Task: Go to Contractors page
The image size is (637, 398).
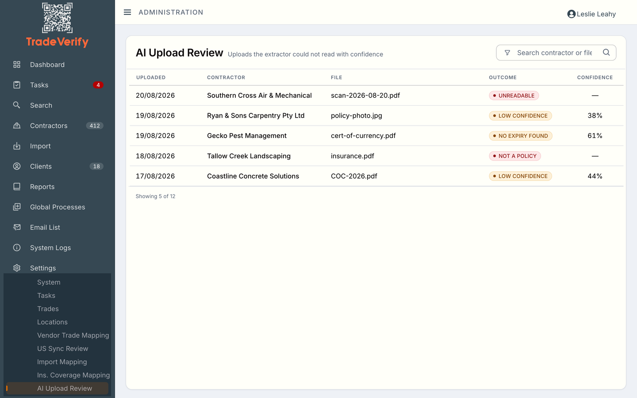Action: click(x=49, y=126)
